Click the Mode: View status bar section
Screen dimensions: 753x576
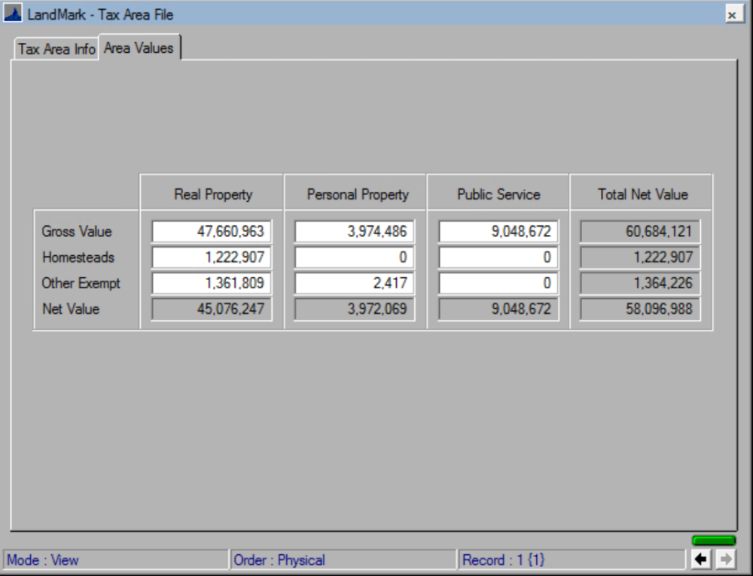point(113,559)
